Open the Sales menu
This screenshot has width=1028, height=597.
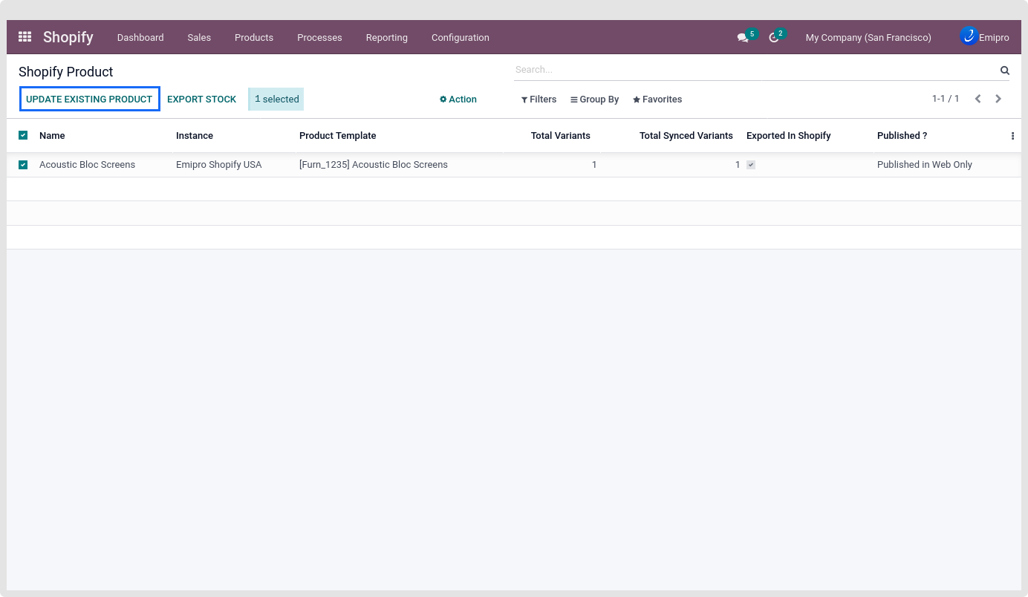[x=199, y=37]
